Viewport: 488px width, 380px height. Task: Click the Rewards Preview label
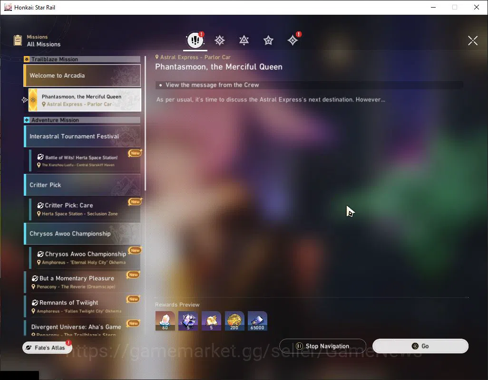coord(177,304)
